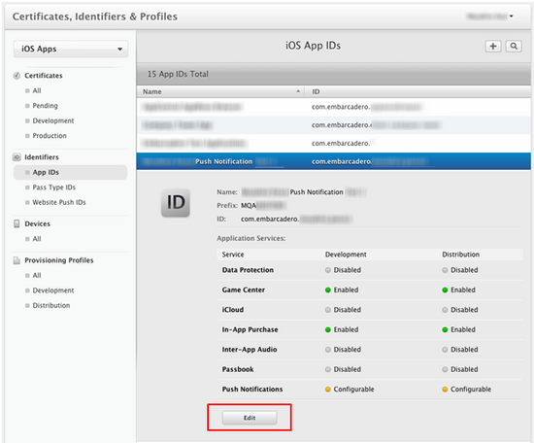The height and width of the screenshot is (443, 534).
Task: Open the blurred account name dropdown
Action: click(490, 16)
